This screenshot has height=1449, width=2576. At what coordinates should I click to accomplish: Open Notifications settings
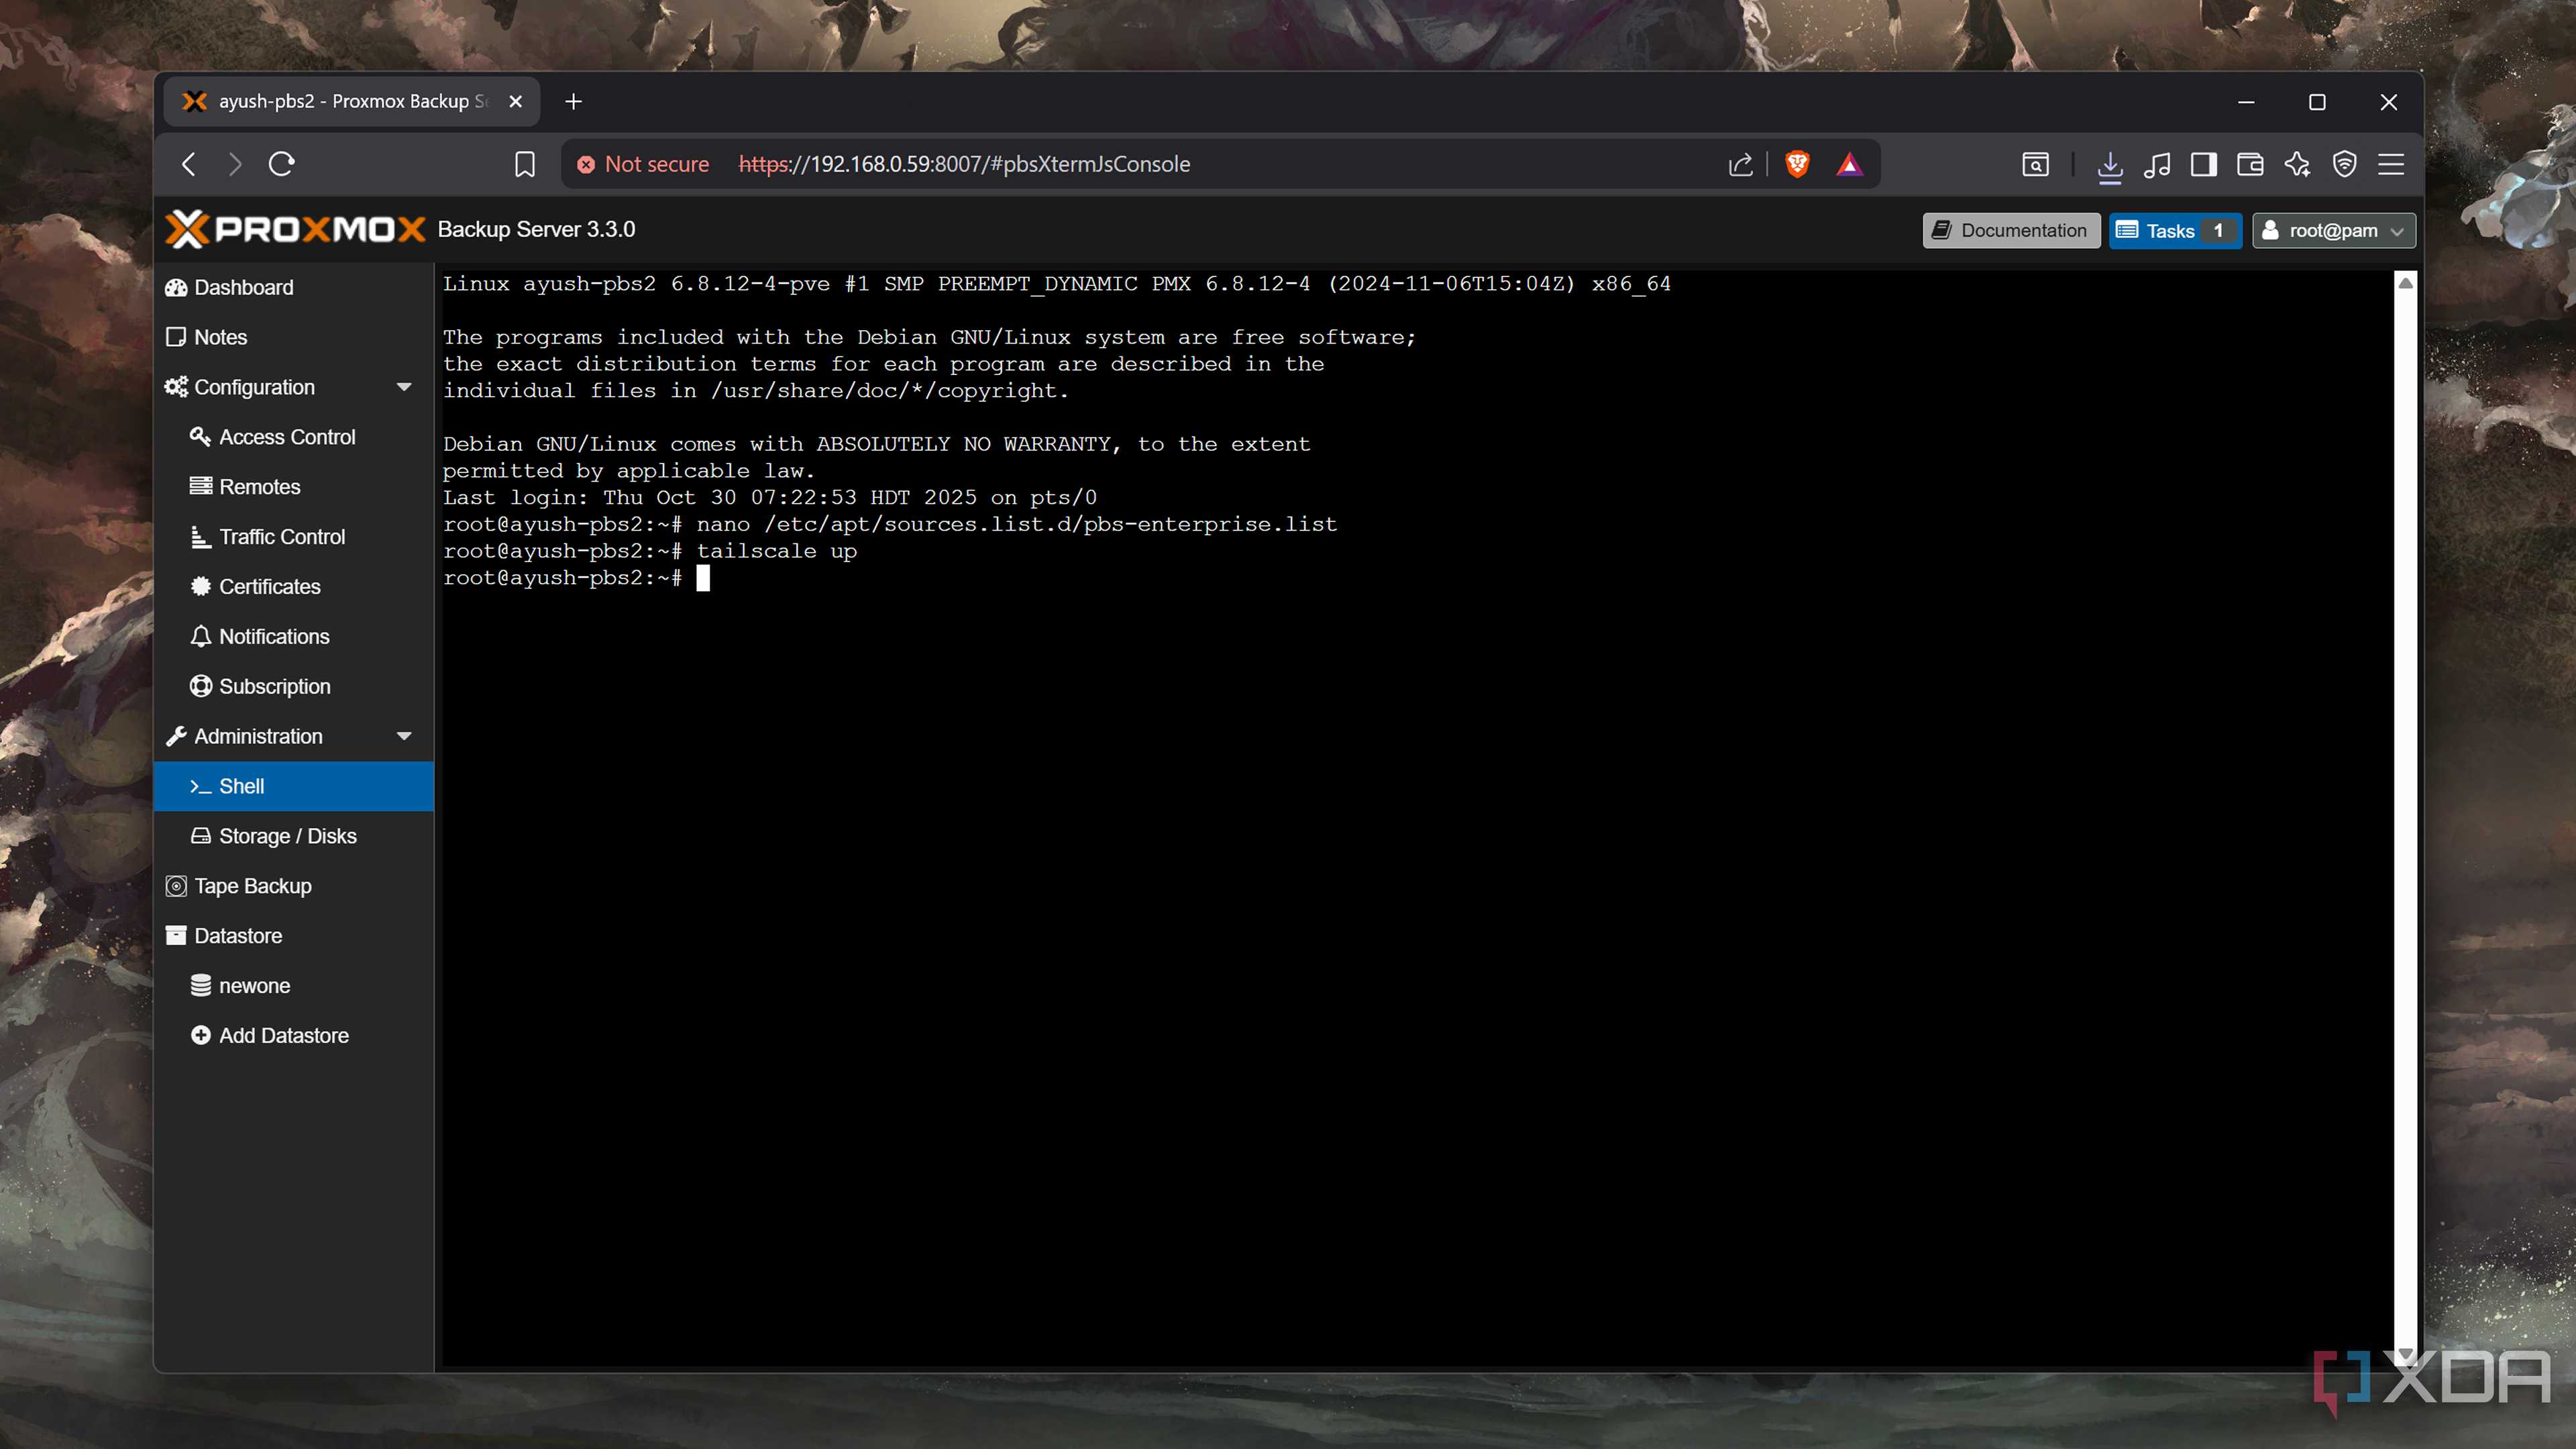294,637
